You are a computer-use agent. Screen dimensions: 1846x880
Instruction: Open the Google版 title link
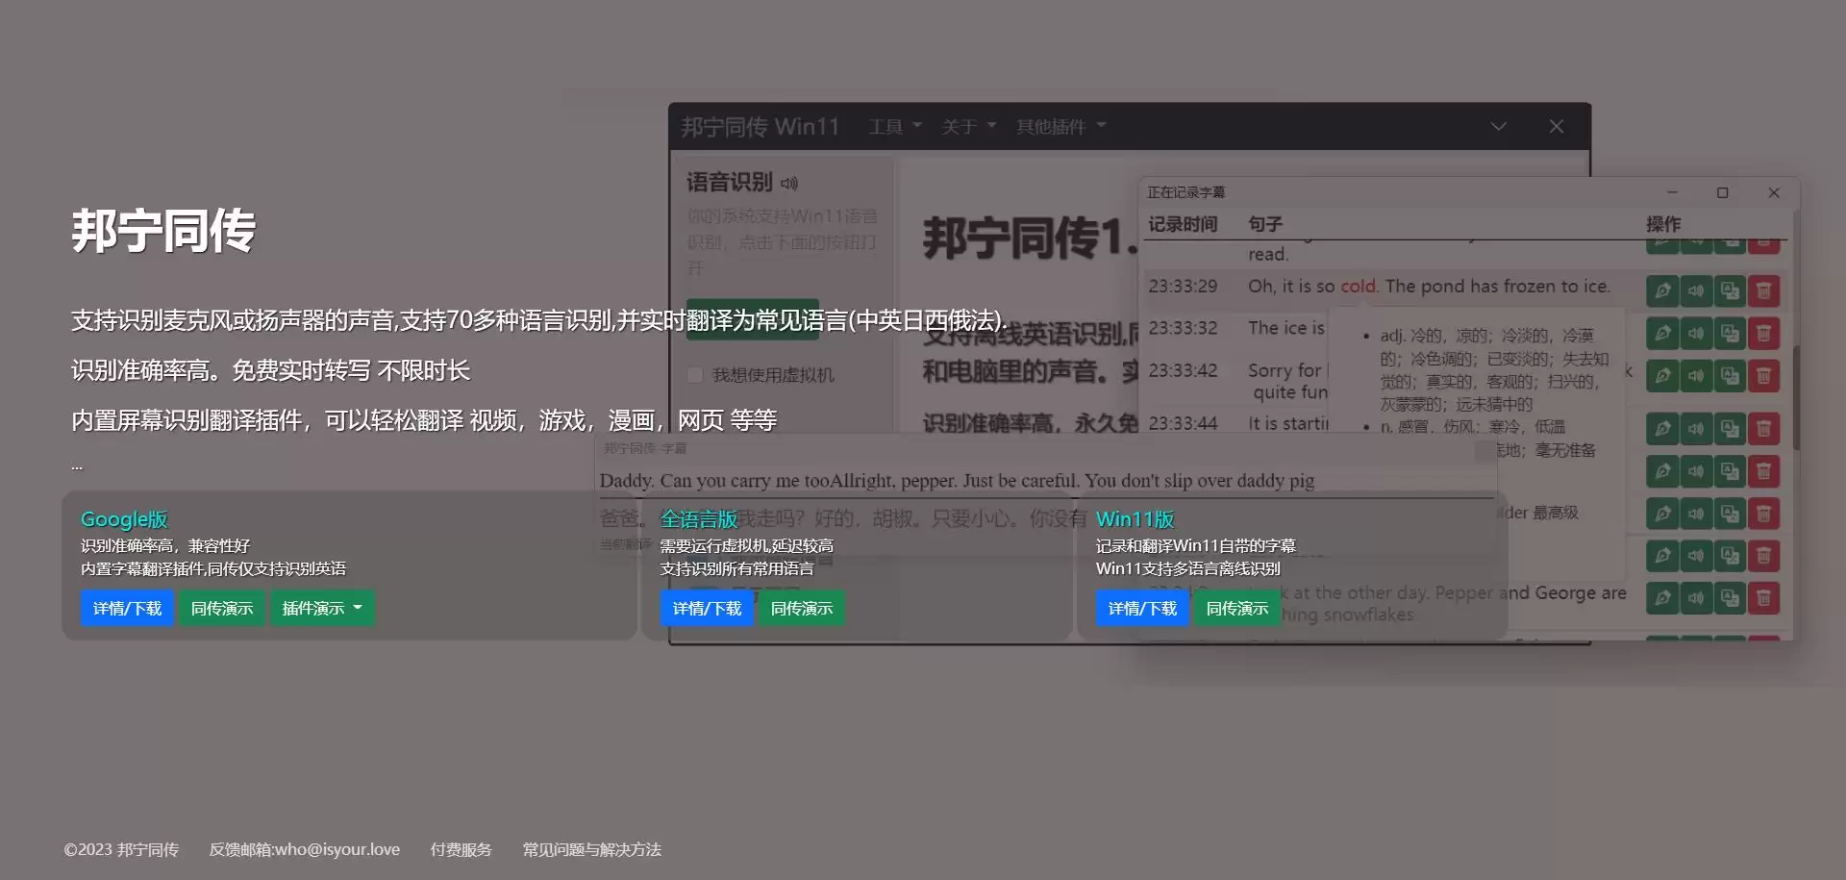tap(124, 519)
